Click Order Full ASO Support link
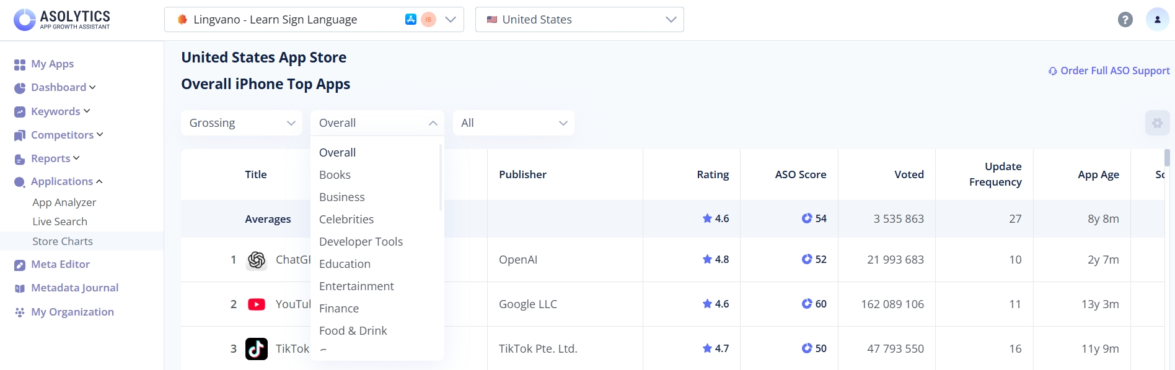The image size is (1175, 370). [x=1109, y=71]
